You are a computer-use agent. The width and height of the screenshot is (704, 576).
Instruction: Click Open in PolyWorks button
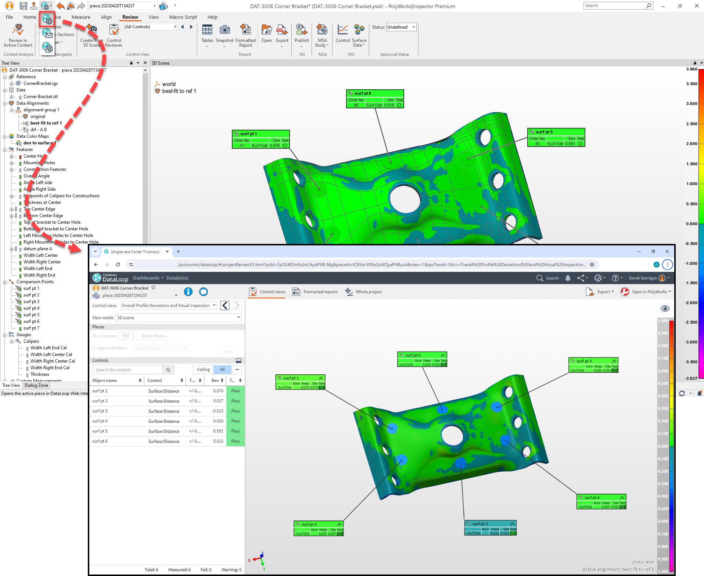point(646,292)
